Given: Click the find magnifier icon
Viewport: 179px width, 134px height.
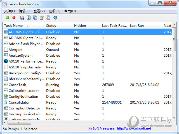Looking at the screenshot, I should point(48,18).
